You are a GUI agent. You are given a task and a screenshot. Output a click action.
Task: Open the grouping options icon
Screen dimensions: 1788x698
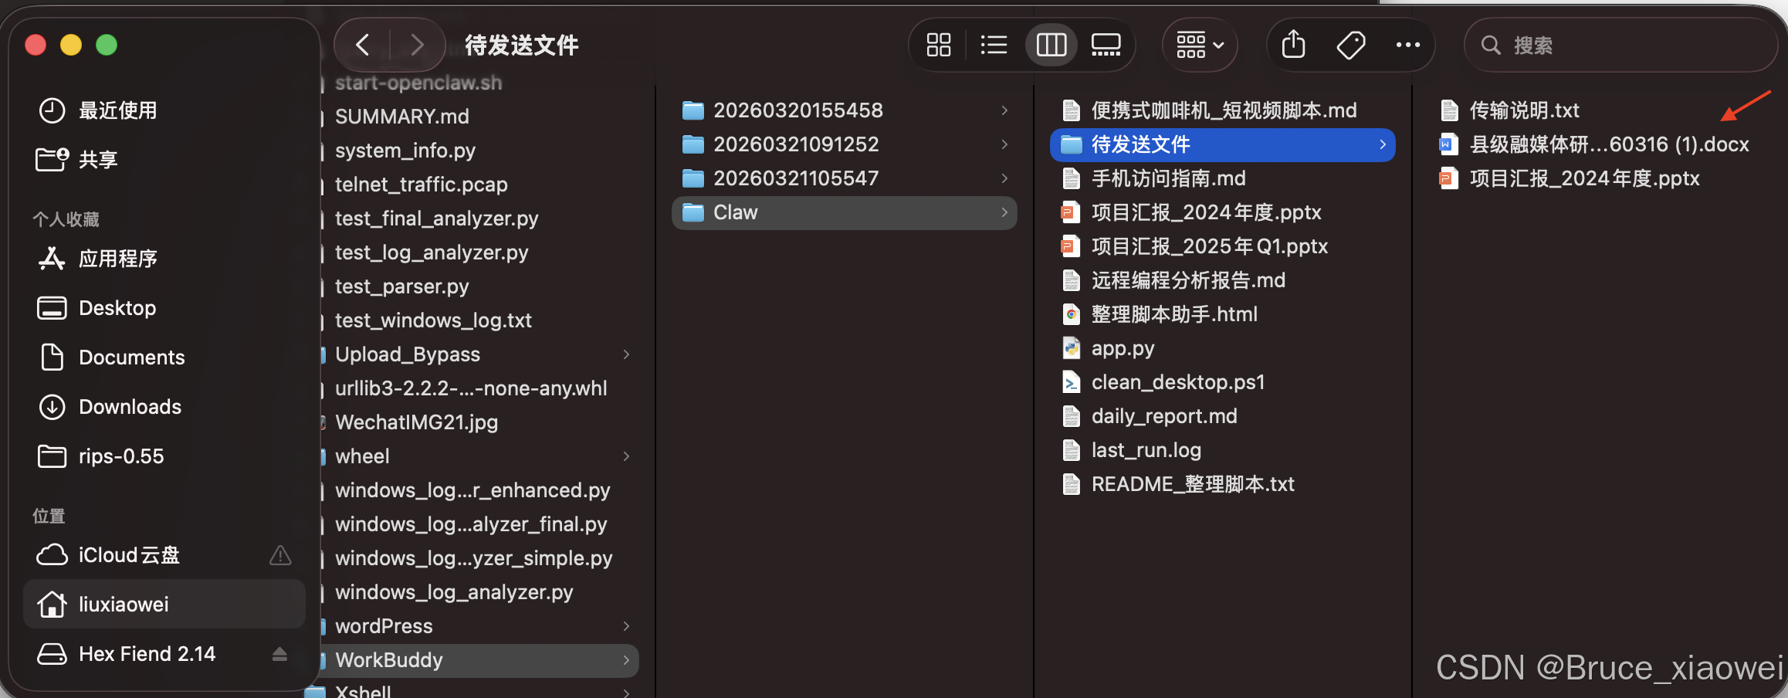1192,45
